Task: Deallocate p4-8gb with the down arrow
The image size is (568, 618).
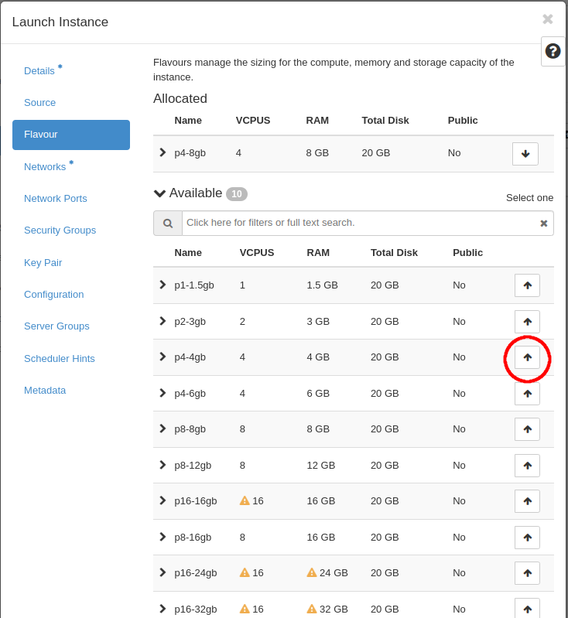Action: (525, 154)
